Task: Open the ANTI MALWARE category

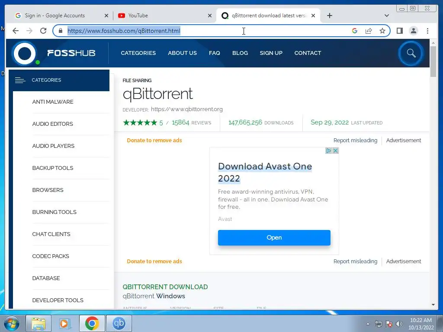Action: [52, 102]
